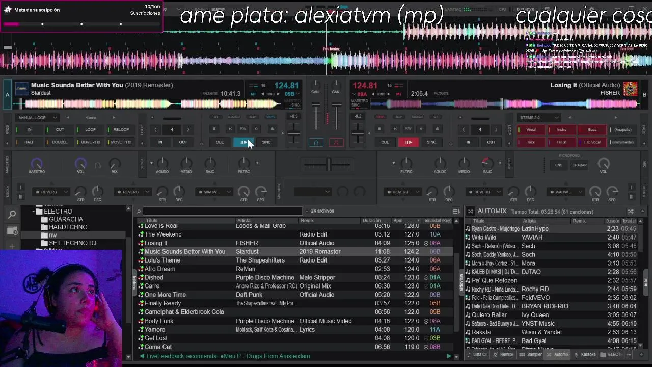Click the headphones icon next to VOL knob
The height and width of the screenshot is (367, 652).
coord(98,165)
